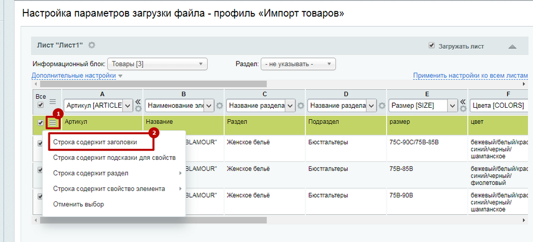Open the hamburger menu of the Артикул row
This screenshot has width=533, height=242.
[x=53, y=123]
